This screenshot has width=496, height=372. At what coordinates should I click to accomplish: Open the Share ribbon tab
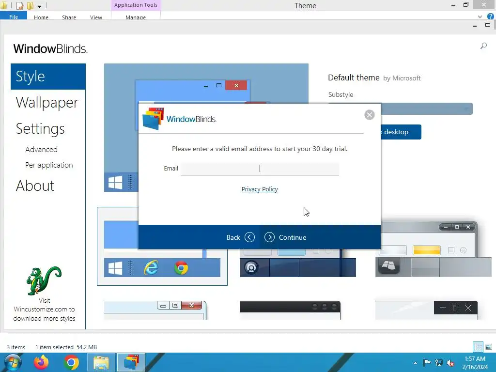[69, 17]
